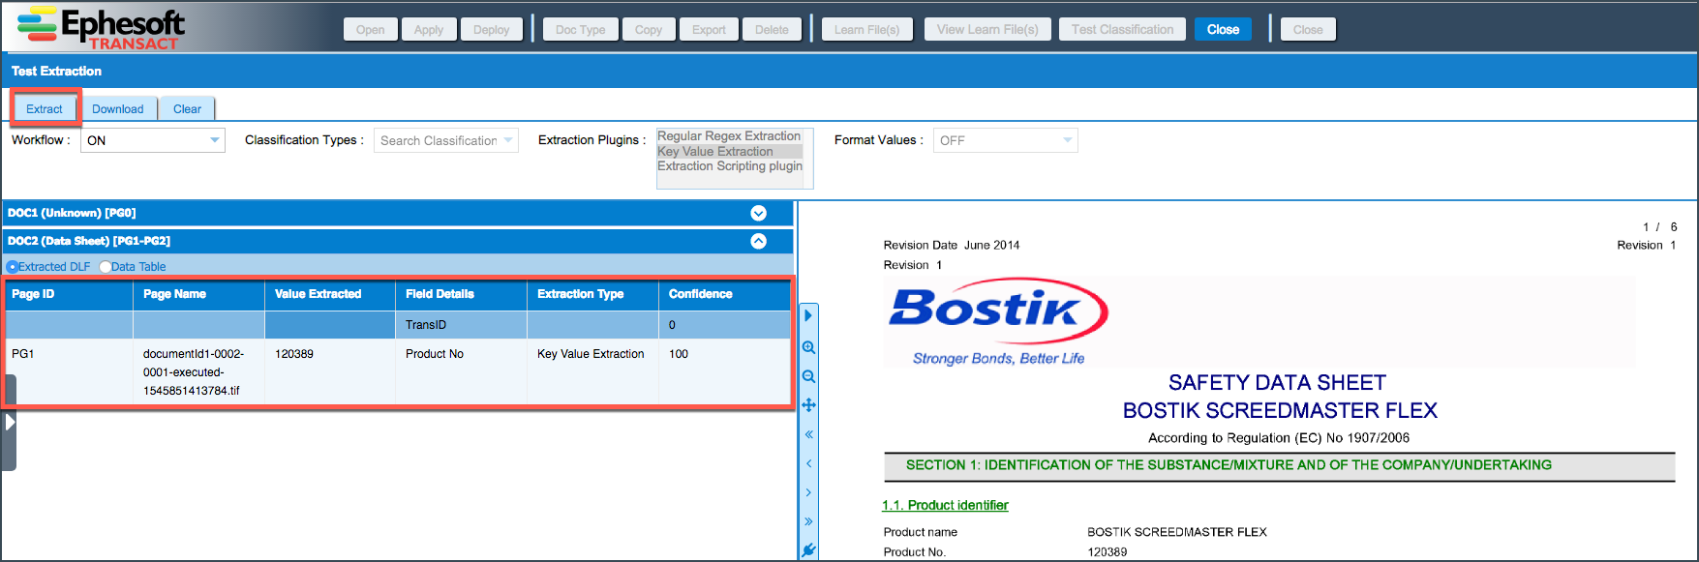Collapse the DOC2 (Data Sheet) section chevron
This screenshot has height=562, width=1699.
[759, 241]
